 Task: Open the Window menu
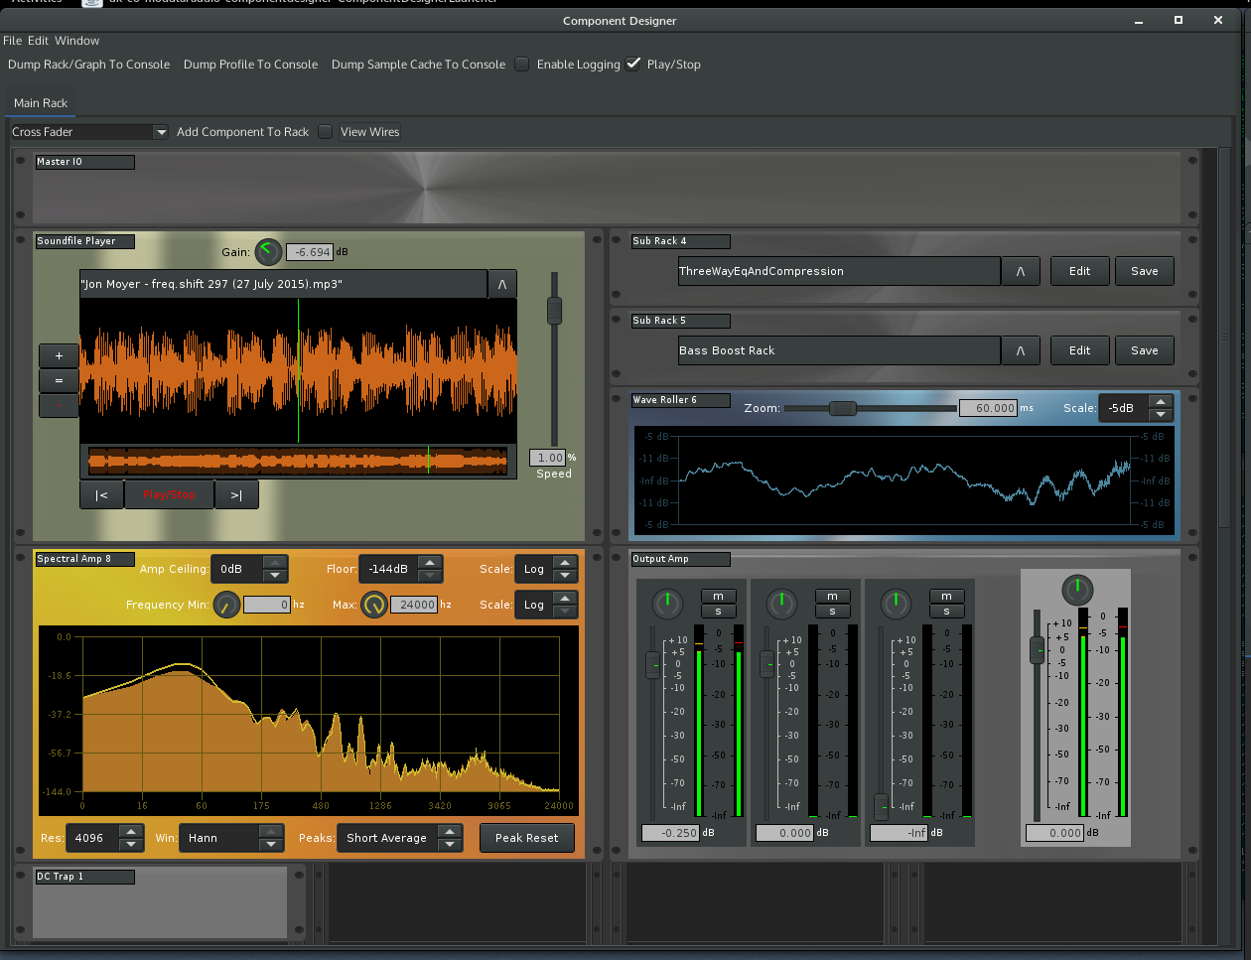(77, 41)
